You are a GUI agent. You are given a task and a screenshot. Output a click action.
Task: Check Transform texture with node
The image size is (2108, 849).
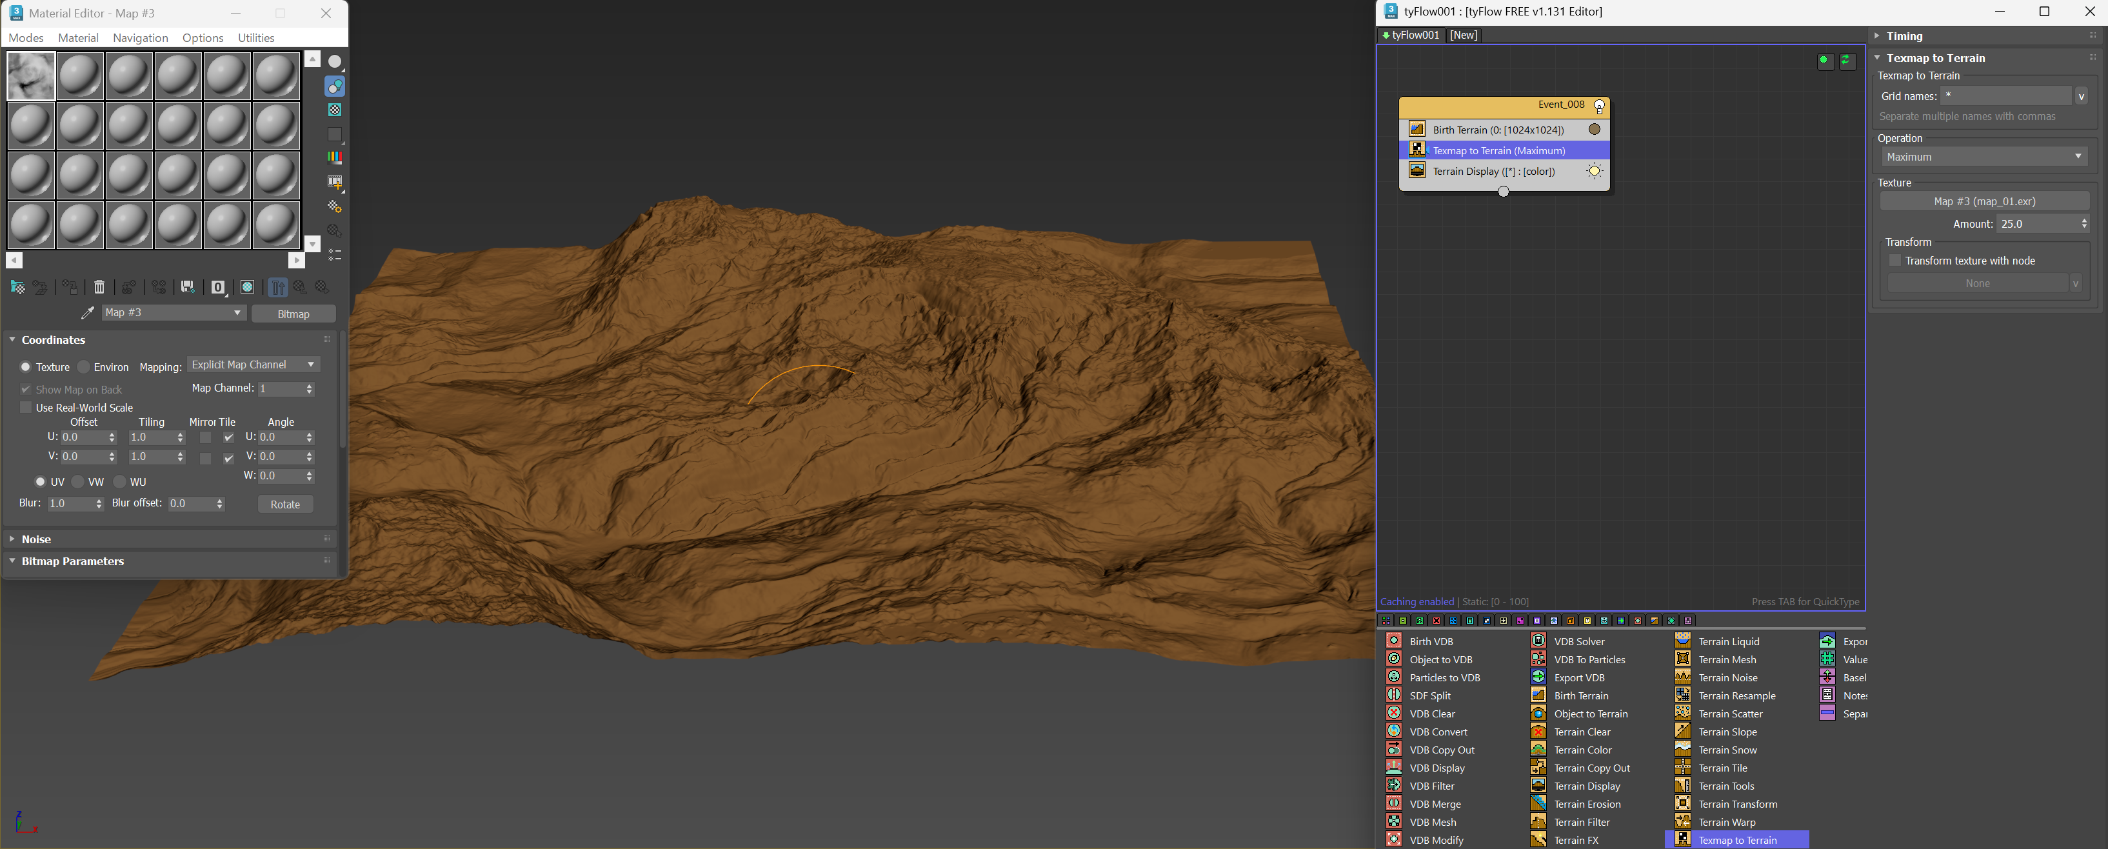1894,261
